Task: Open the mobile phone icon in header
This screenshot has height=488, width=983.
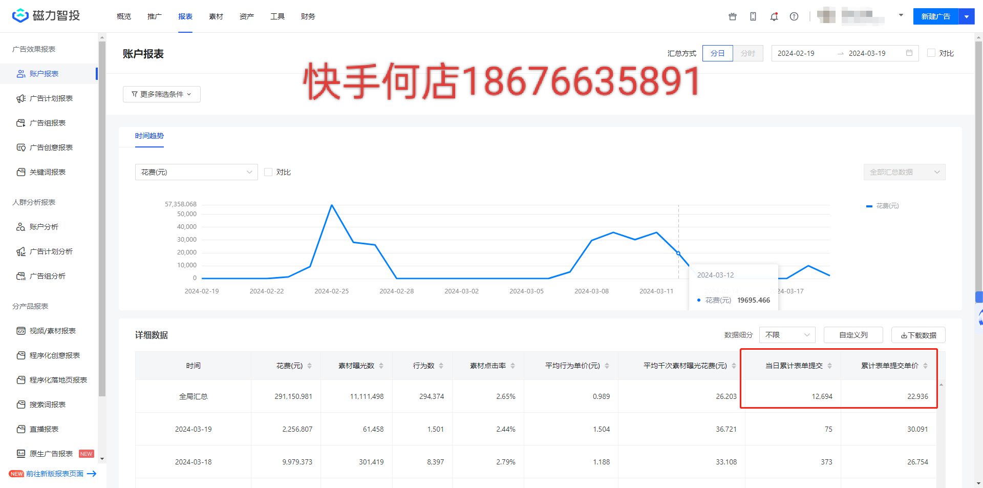Action: point(753,16)
